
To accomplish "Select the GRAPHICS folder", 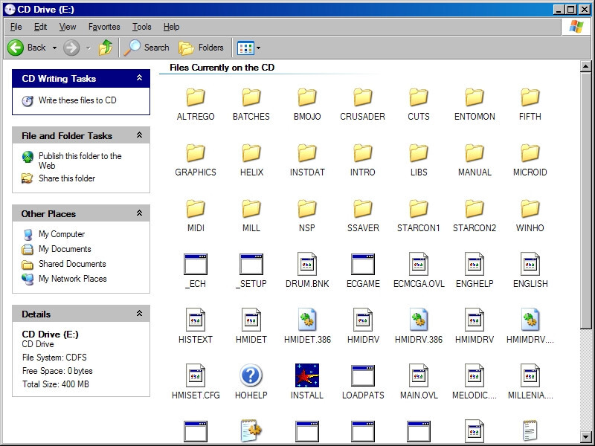I will point(196,160).
